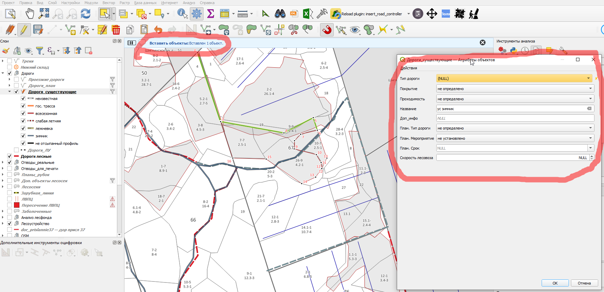Uncheck the зимник legend item
The image size is (604, 292).
pos(23,136)
